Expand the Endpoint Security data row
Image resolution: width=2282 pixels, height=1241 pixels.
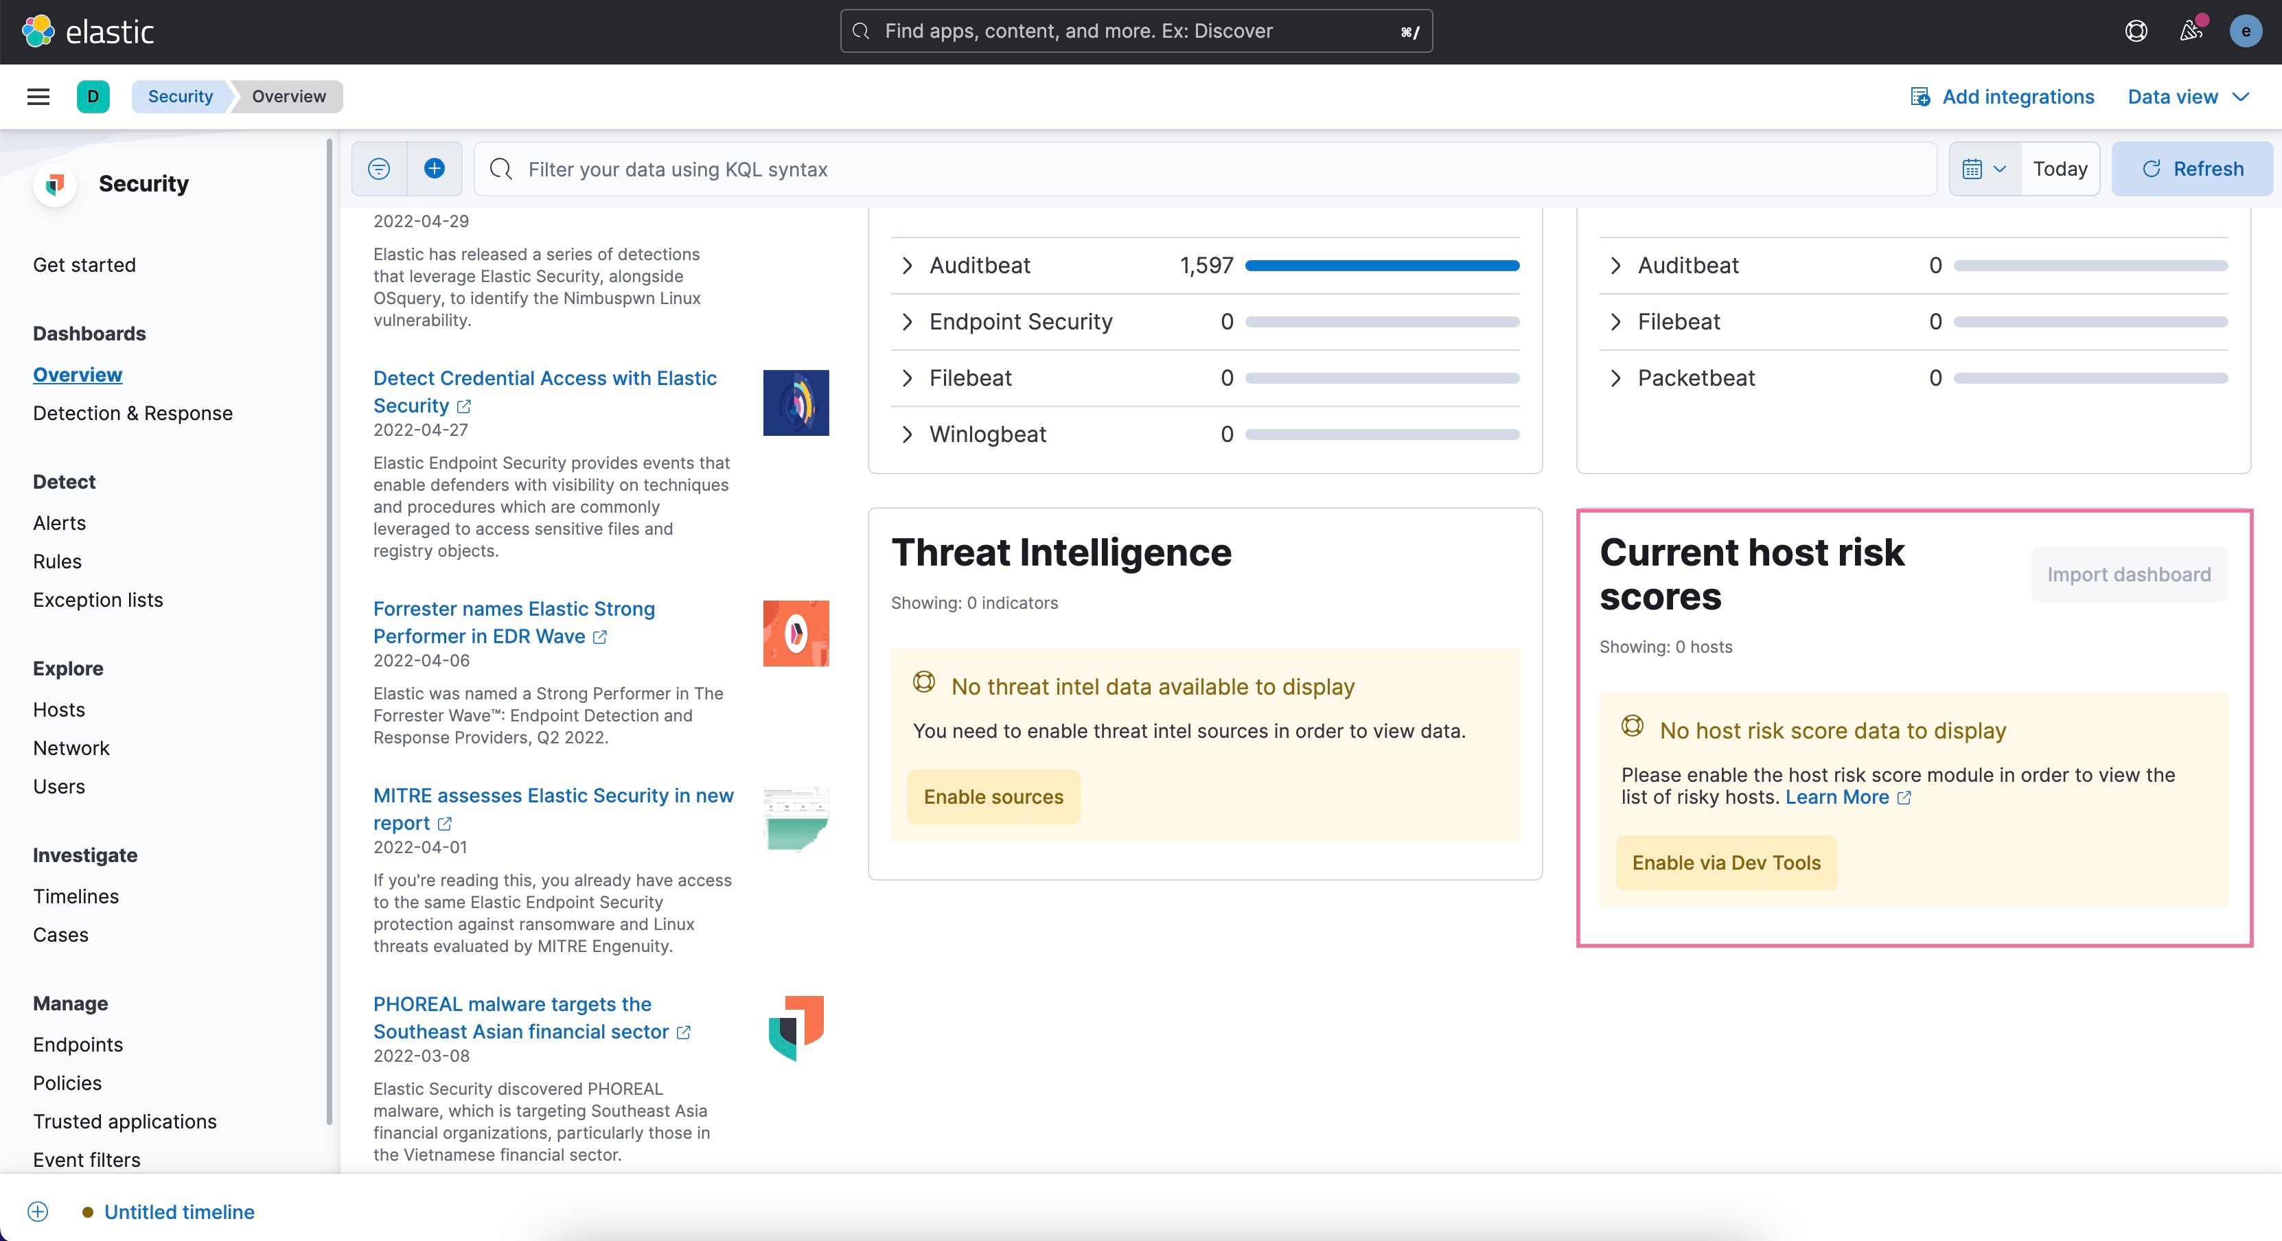(908, 321)
